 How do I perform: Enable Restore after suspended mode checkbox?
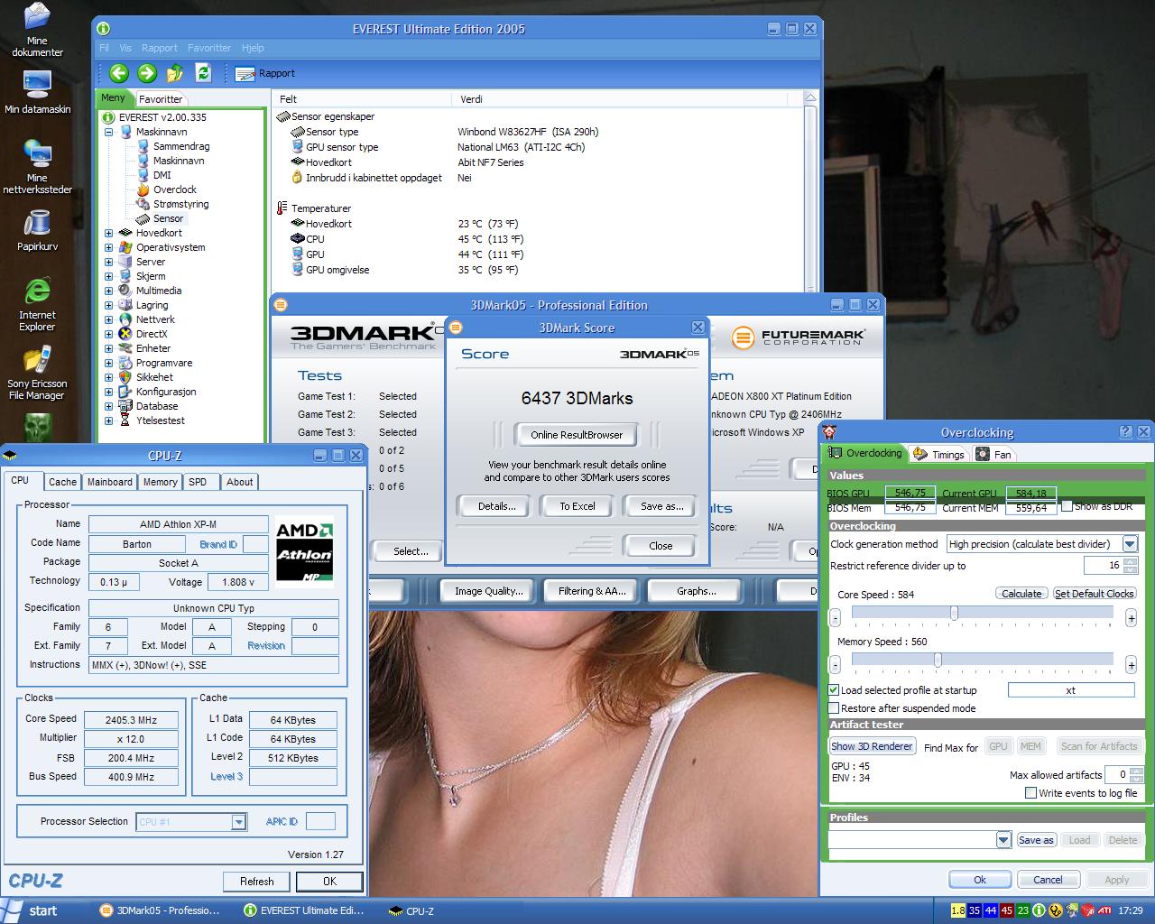(834, 708)
